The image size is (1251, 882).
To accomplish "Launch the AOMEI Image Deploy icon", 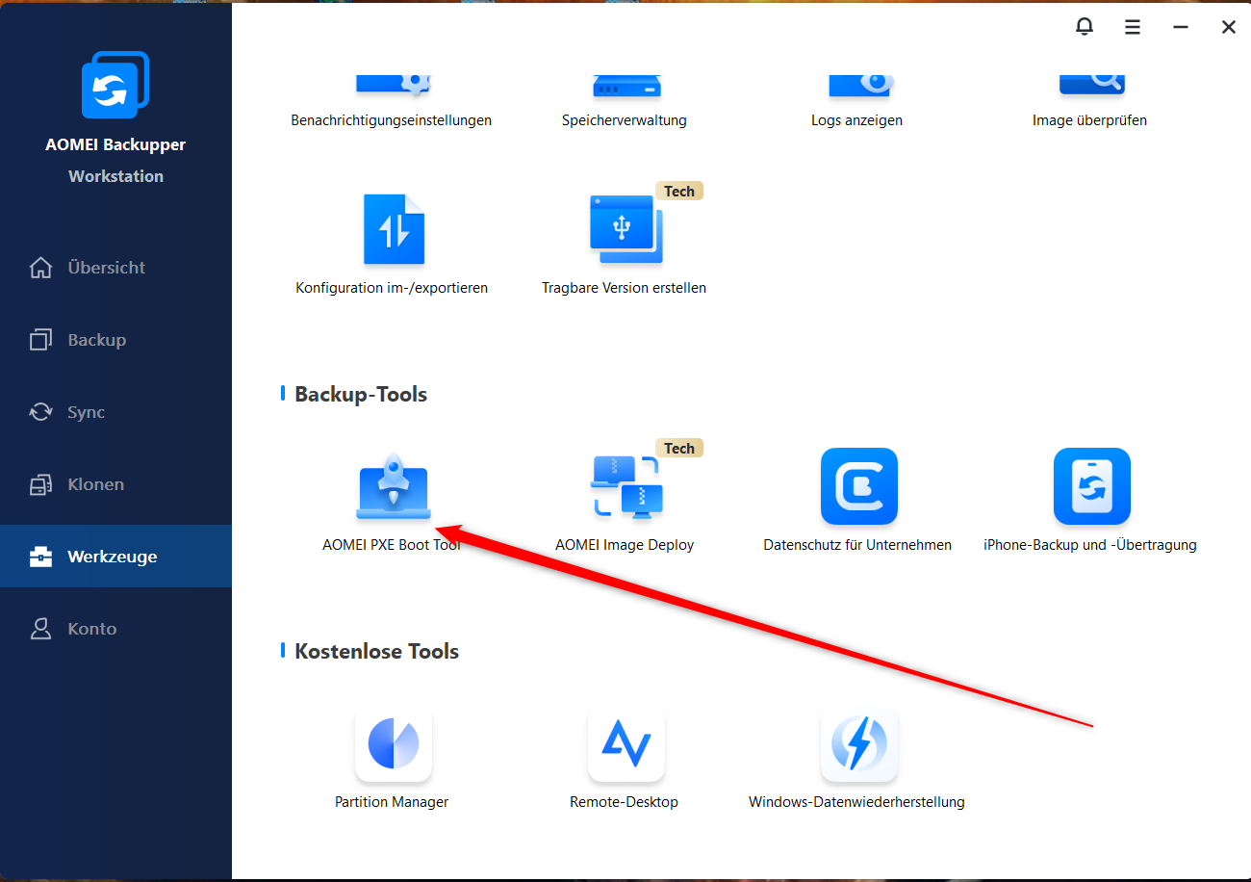I will pyautogui.click(x=625, y=487).
